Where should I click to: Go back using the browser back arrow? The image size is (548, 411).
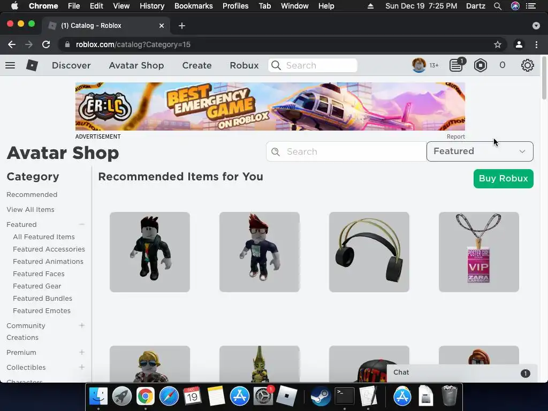coord(12,44)
